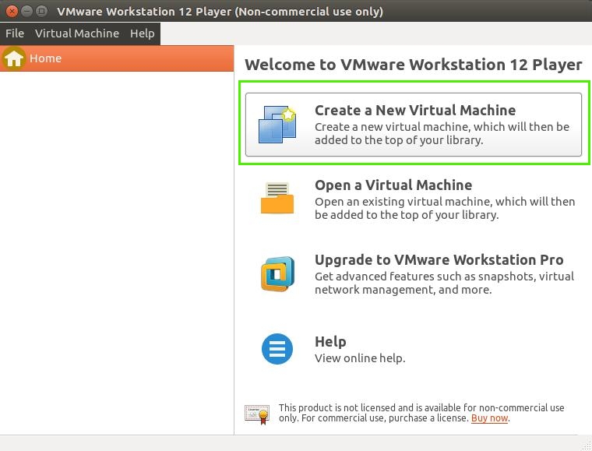Click the 'Welcome to VMware Workstation 12 Player' heading

tap(414, 65)
